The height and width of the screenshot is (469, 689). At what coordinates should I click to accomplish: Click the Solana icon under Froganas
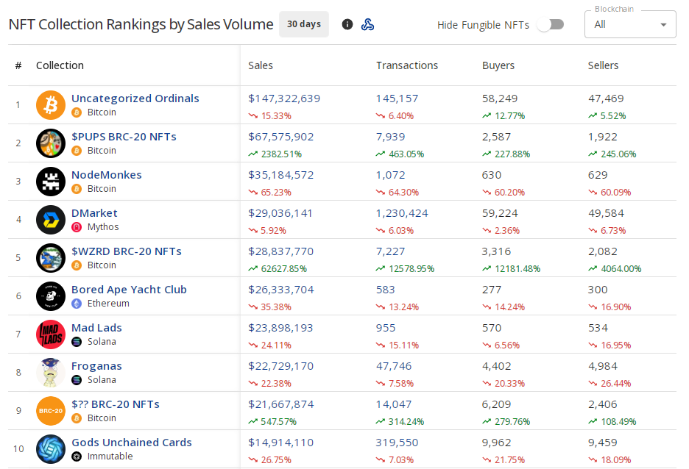tap(77, 380)
